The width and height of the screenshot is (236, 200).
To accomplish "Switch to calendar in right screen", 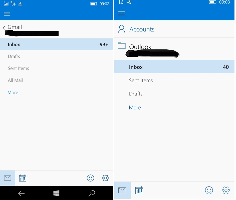I will point(139,190).
